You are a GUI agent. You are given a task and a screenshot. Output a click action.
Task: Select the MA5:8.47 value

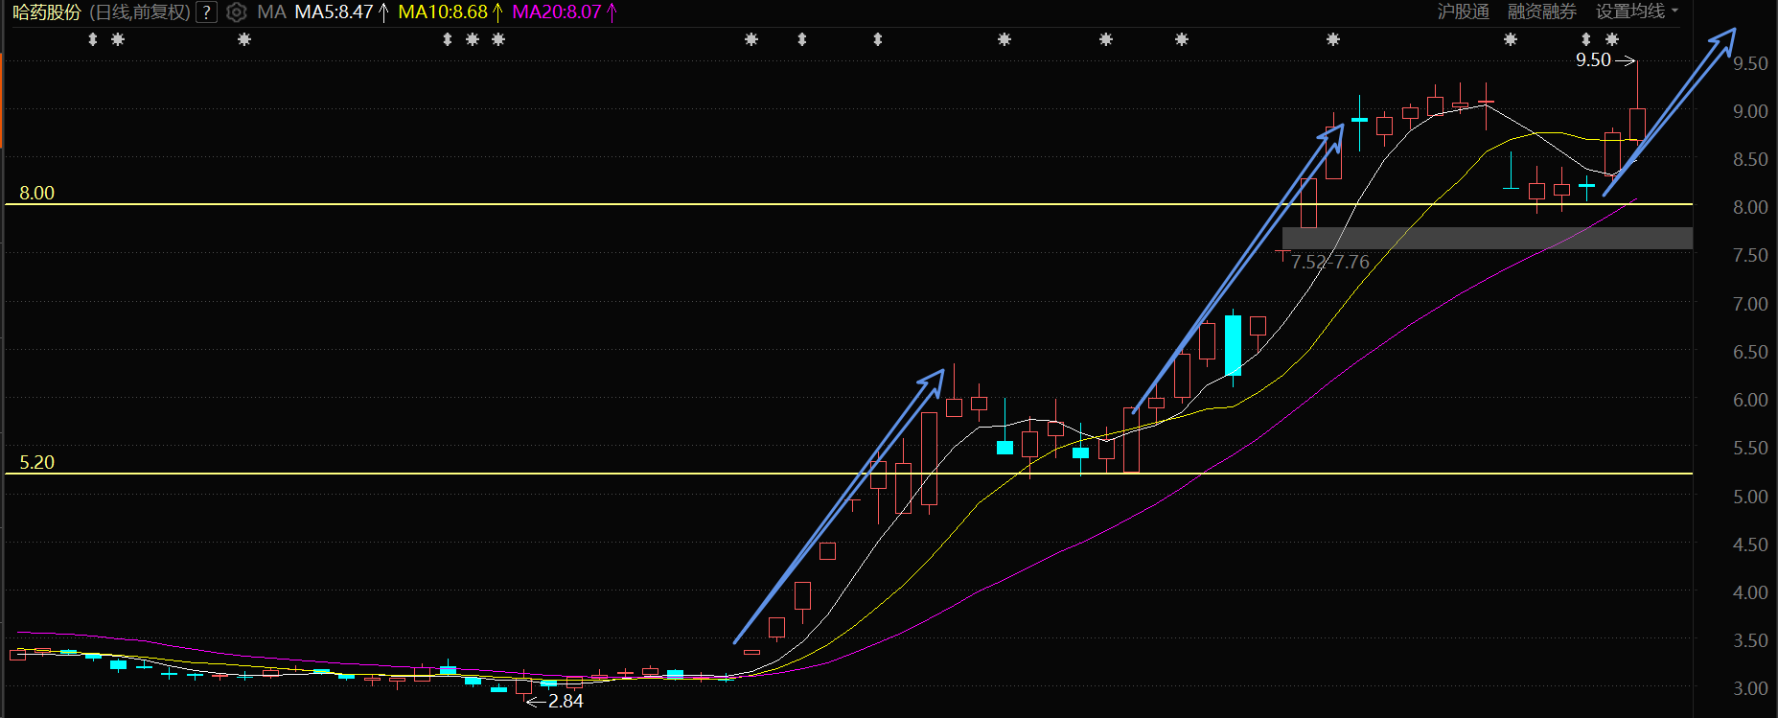pos(334,12)
